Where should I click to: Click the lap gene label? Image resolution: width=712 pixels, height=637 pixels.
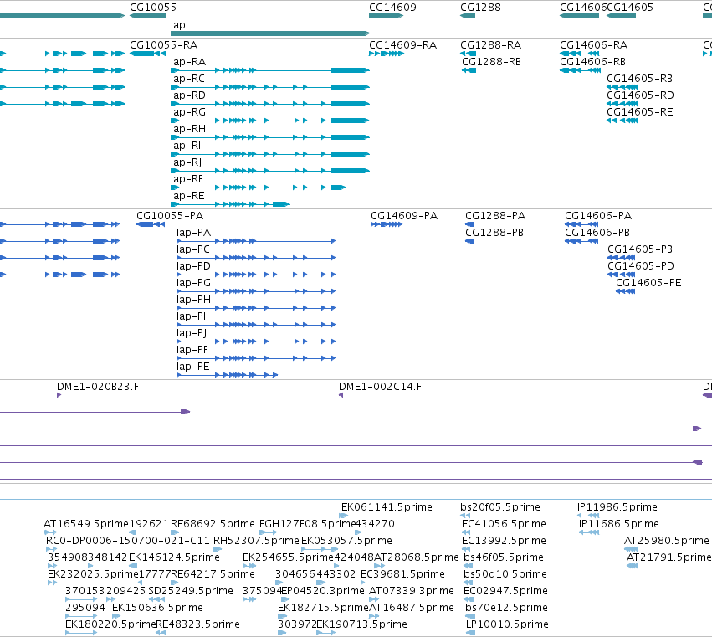[178, 25]
